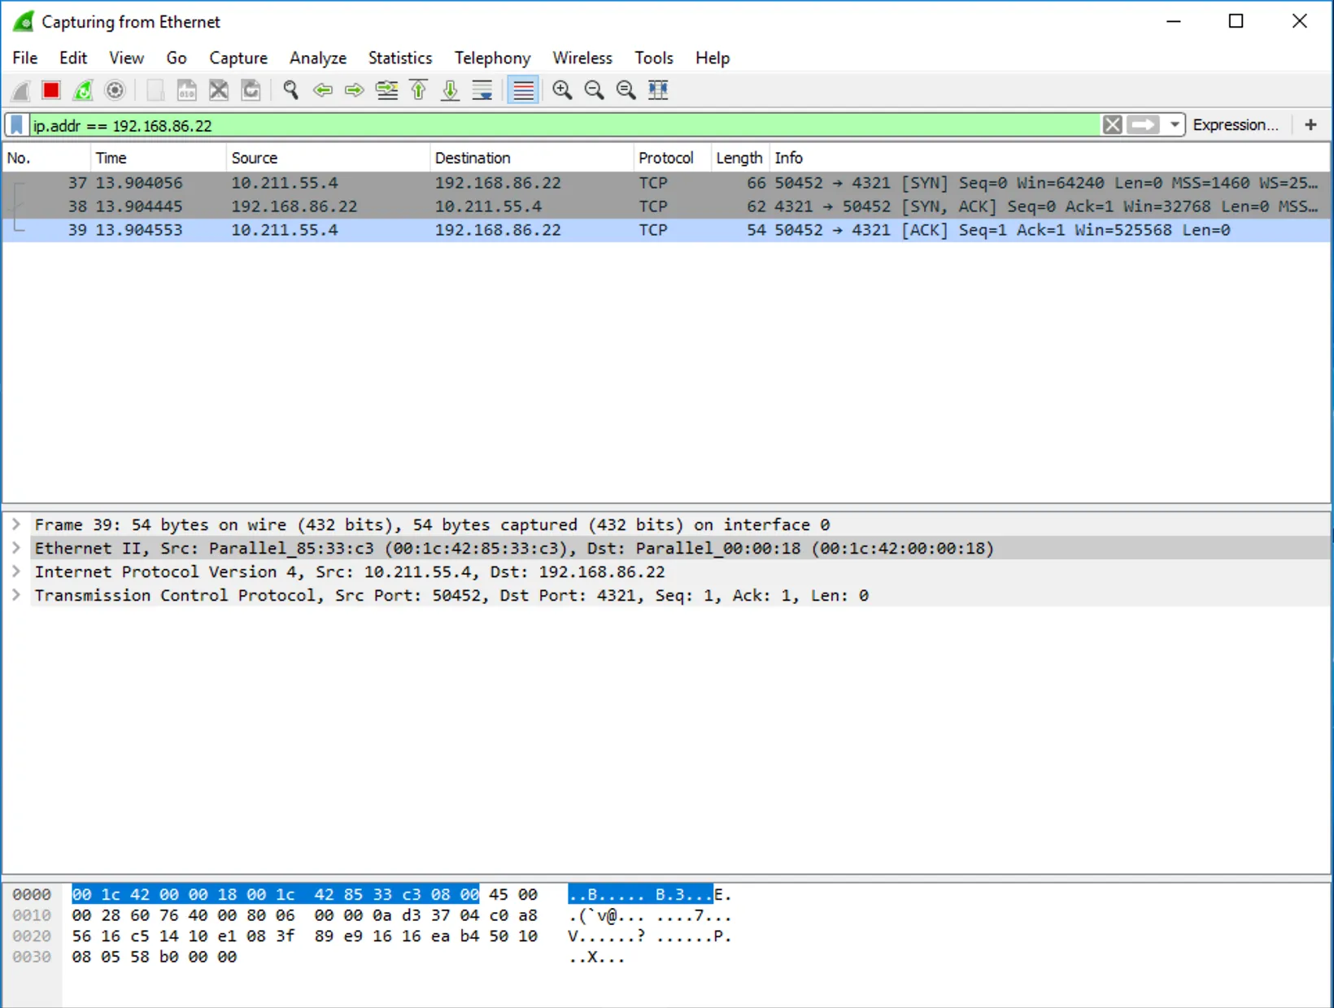This screenshot has width=1334, height=1008.
Task: Select packet 38 SYN, ACK row
Action: coord(666,206)
